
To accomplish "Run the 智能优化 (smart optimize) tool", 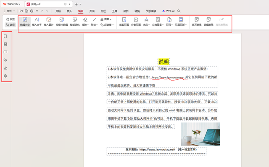I will pyautogui.click(x=75, y=22).
